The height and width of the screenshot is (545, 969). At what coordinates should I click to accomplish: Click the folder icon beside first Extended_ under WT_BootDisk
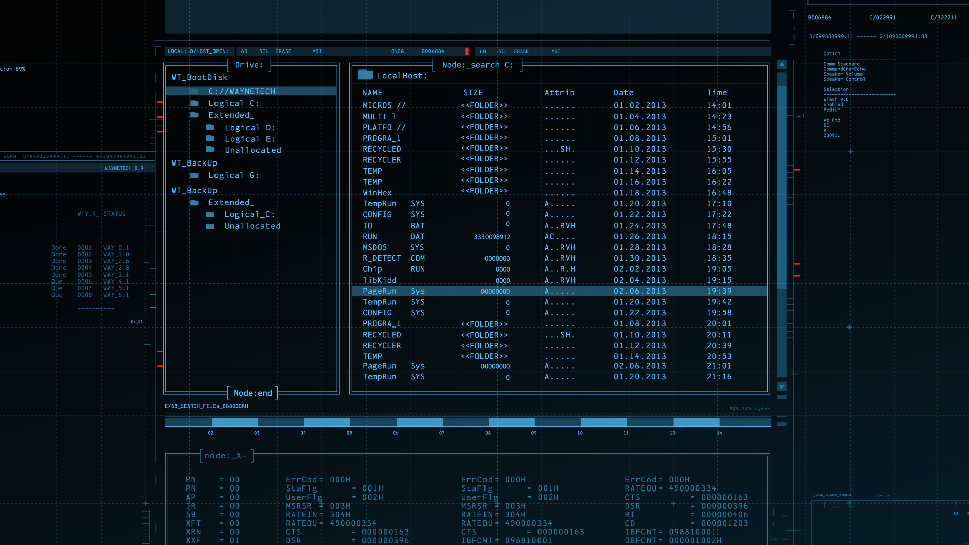[194, 115]
